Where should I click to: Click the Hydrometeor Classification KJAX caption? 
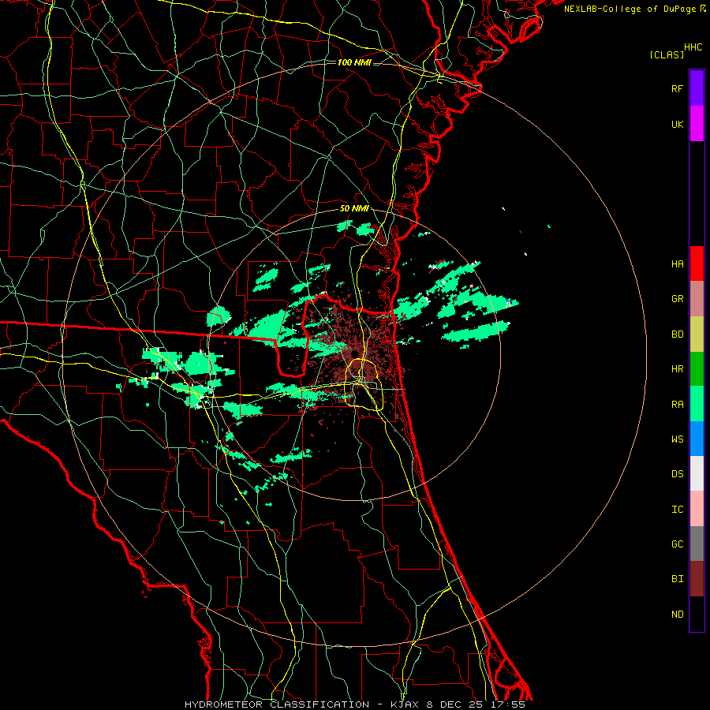click(354, 704)
